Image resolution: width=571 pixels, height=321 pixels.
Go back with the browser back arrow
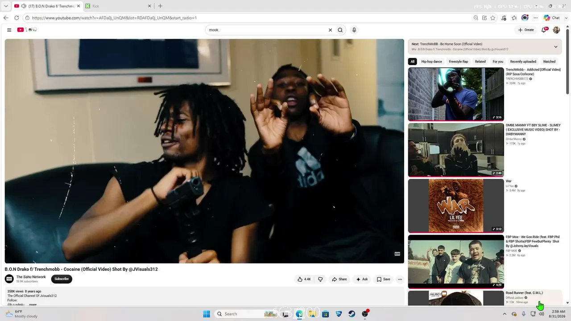tap(6, 18)
